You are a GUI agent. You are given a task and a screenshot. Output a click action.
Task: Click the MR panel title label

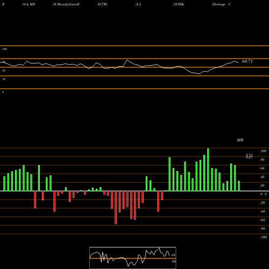tap(240, 140)
